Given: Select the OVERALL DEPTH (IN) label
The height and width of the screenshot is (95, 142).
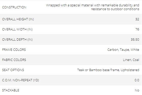Looking at the screenshot, I should click(x=17, y=40).
